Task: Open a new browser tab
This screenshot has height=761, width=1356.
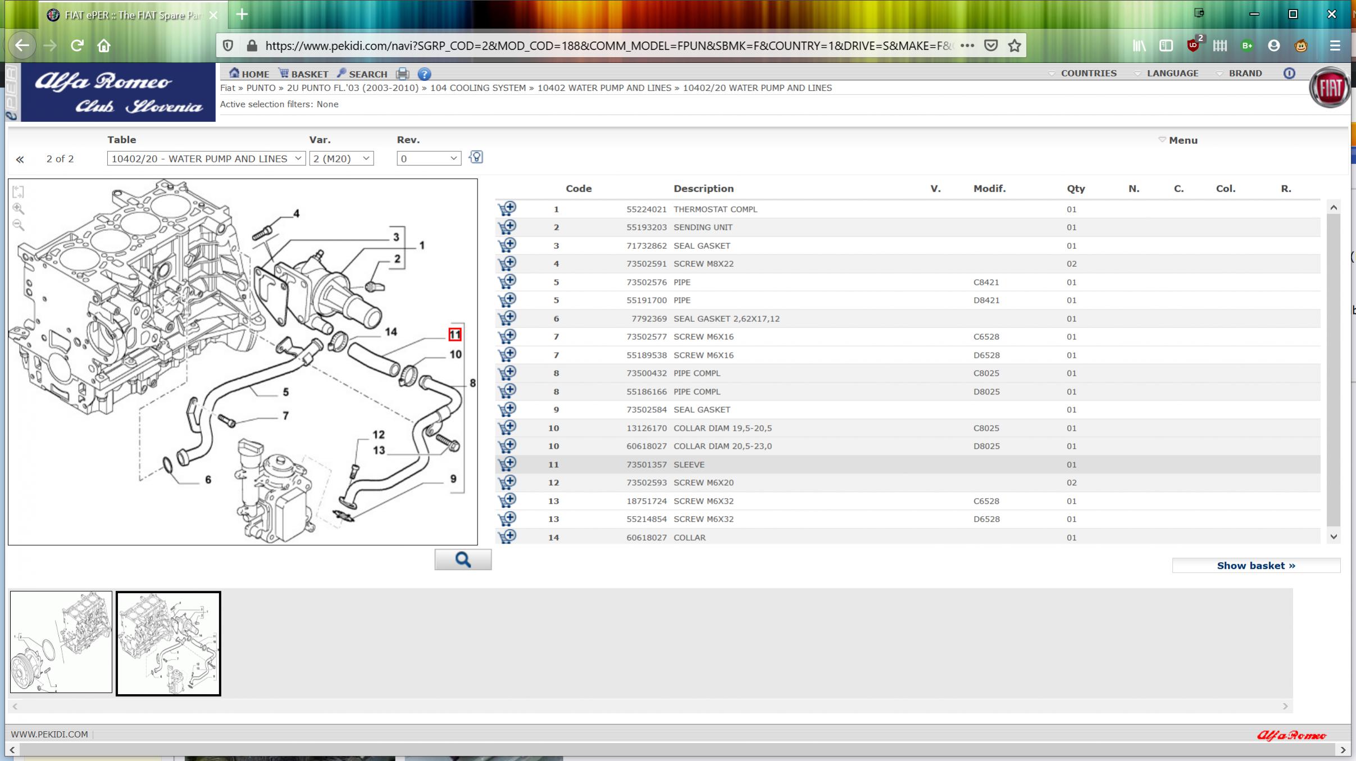Action: point(242,15)
